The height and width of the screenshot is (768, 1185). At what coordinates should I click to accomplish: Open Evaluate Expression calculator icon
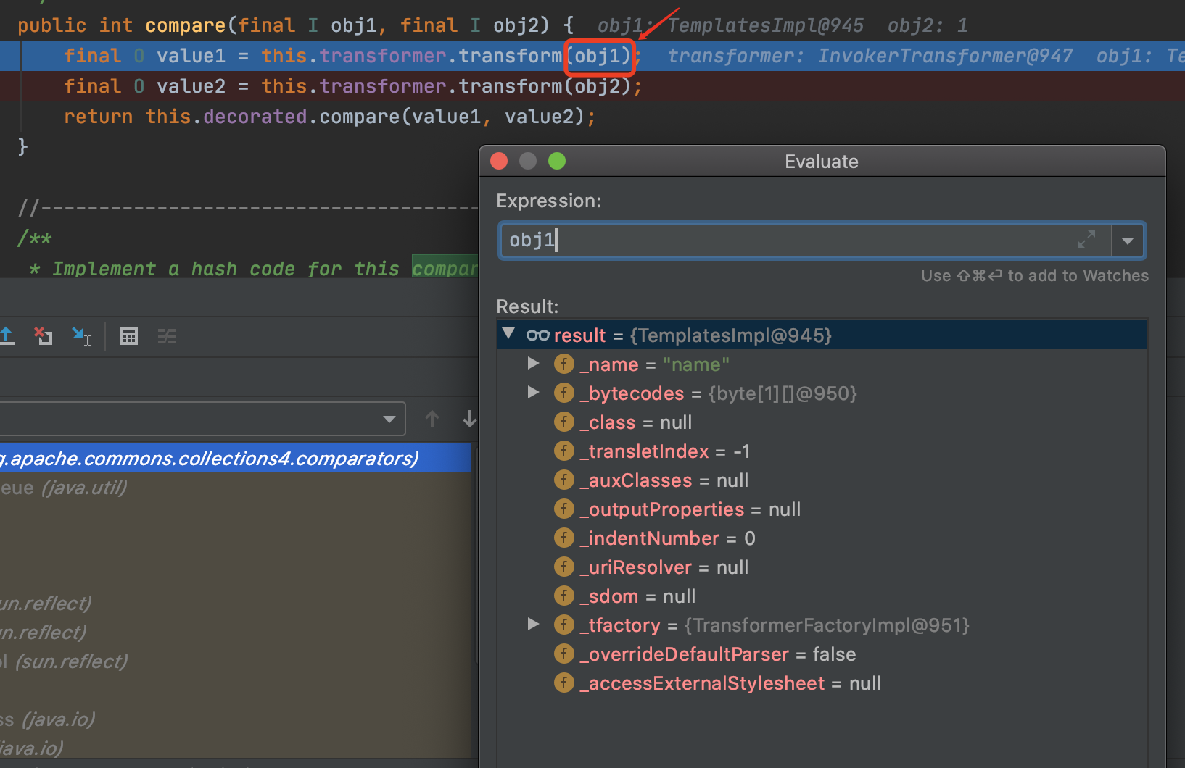pos(129,336)
